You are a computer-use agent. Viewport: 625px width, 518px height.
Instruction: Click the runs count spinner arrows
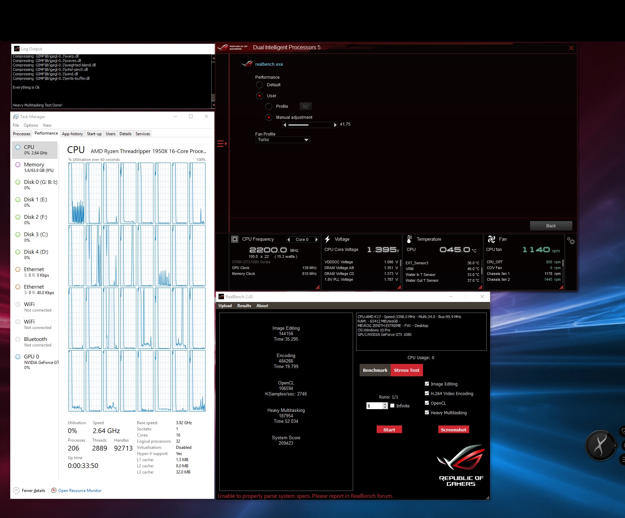[385, 406]
